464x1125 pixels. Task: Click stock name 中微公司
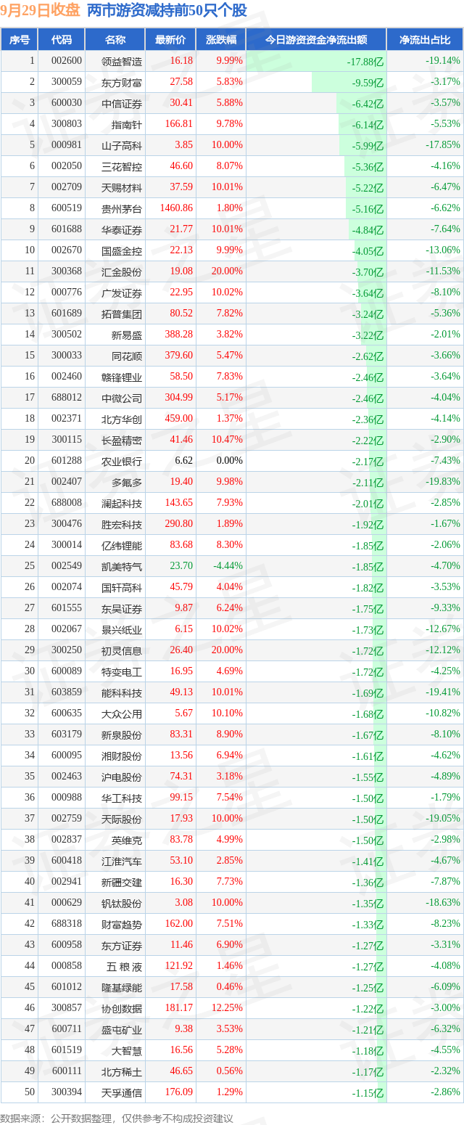[x=122, y=398]
